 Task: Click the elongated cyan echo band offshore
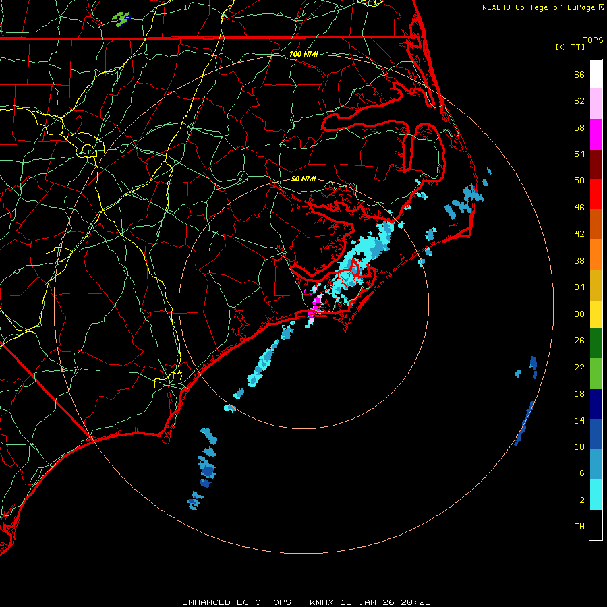click(264, 362)
